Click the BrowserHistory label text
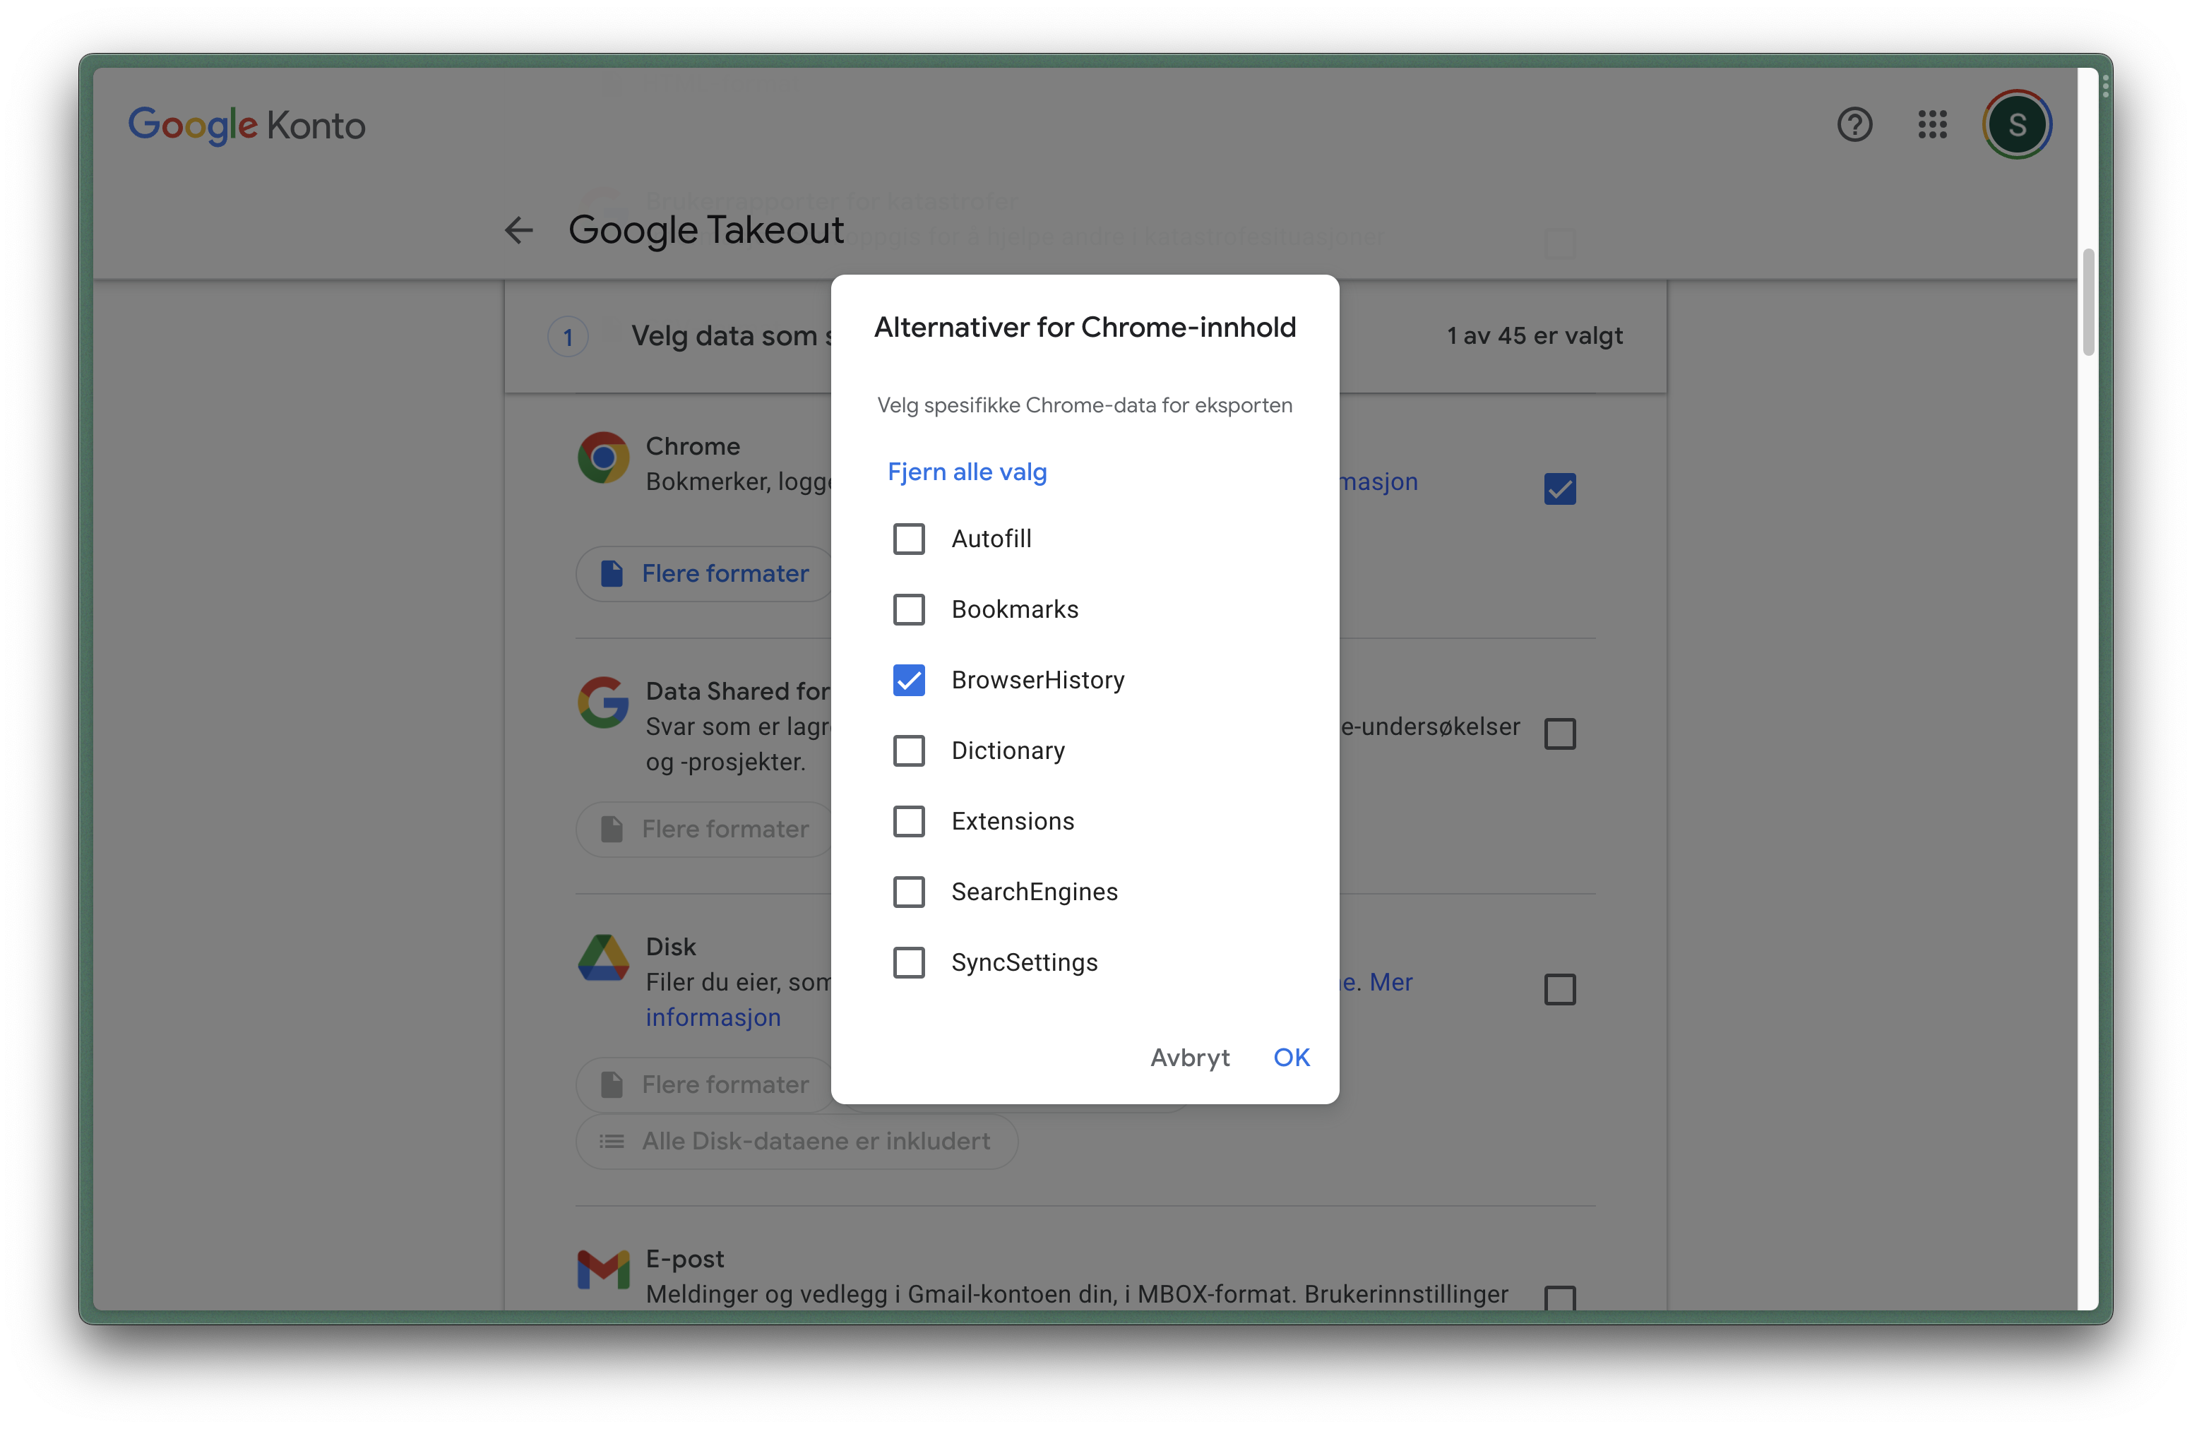 1038,681
